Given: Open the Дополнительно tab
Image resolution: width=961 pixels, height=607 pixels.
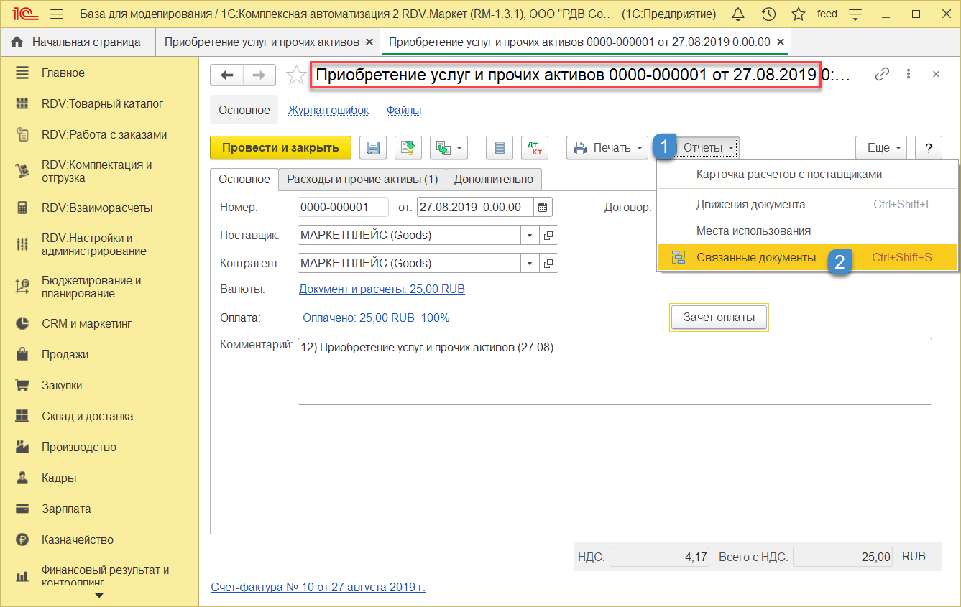Looking at the screenshot, I should coord(494,180).
